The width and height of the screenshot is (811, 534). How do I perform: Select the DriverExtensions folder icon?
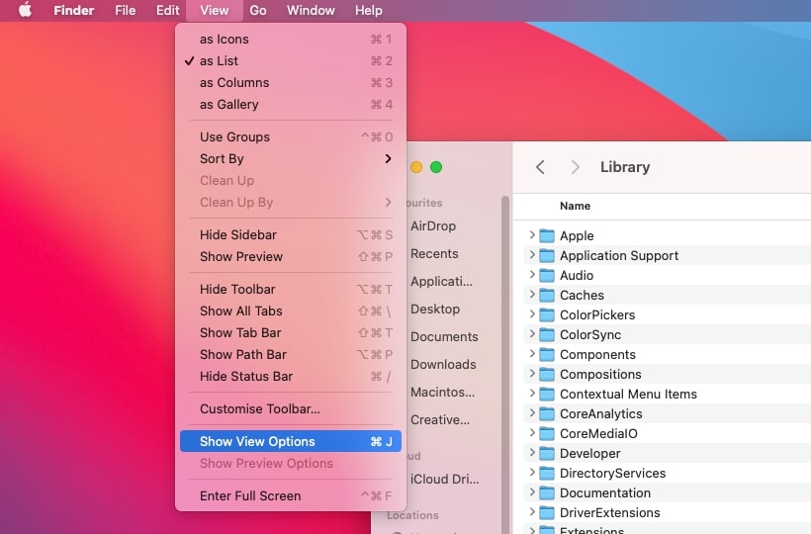click(x=547, y=513)
